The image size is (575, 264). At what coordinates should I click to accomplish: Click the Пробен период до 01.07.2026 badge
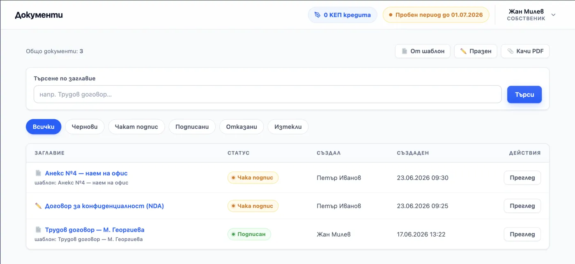(x=436, y=15)
